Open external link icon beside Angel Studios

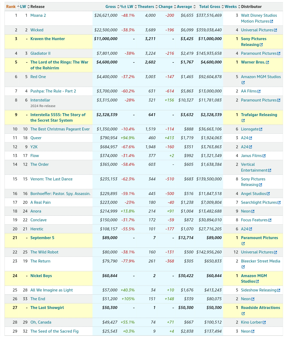click(268, 194)
